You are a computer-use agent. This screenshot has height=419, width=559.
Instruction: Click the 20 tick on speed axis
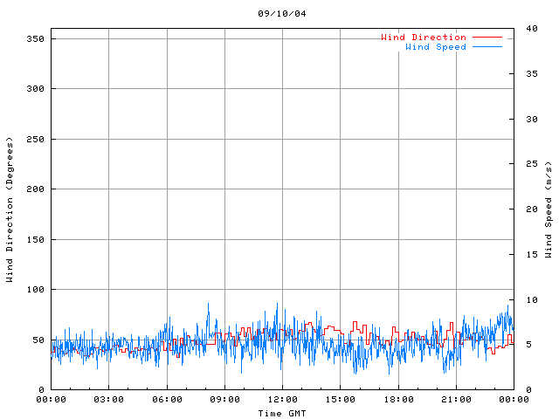coord(532,209)
